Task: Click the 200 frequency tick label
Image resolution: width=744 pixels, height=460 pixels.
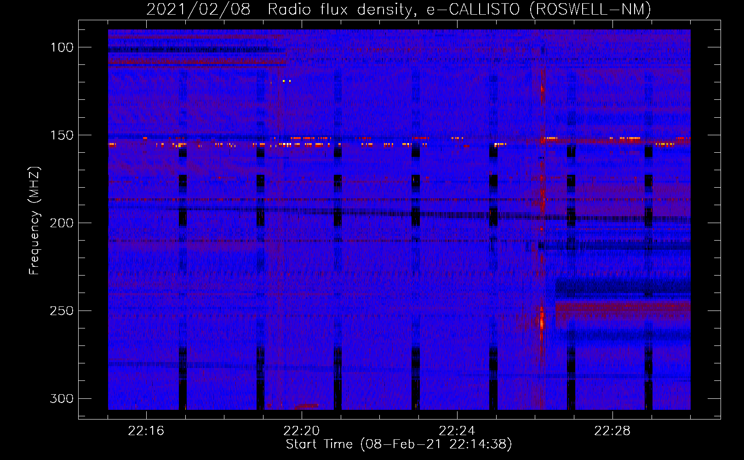Action: click(62, 223)
